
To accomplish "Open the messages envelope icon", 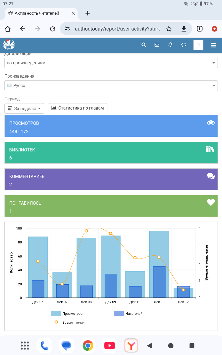I will (x=157, y=45).
